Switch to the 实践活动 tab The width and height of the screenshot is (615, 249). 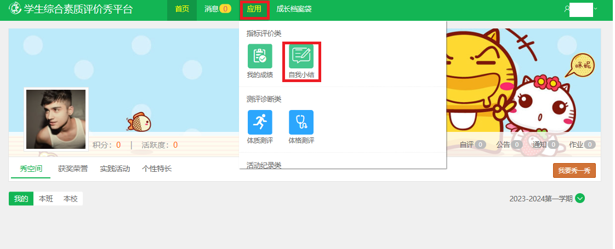(x=115, y=169)
